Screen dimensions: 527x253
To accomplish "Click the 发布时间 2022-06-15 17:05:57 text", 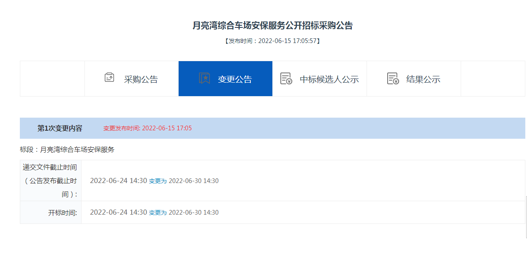I will coord(273,41).
